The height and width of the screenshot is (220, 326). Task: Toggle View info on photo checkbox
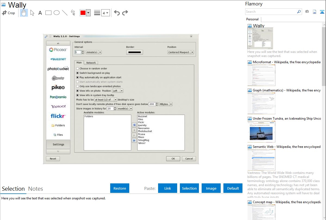pyautogui.click(x=77, y=91)
